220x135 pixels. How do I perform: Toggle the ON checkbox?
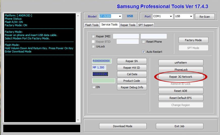pos(94,87)
